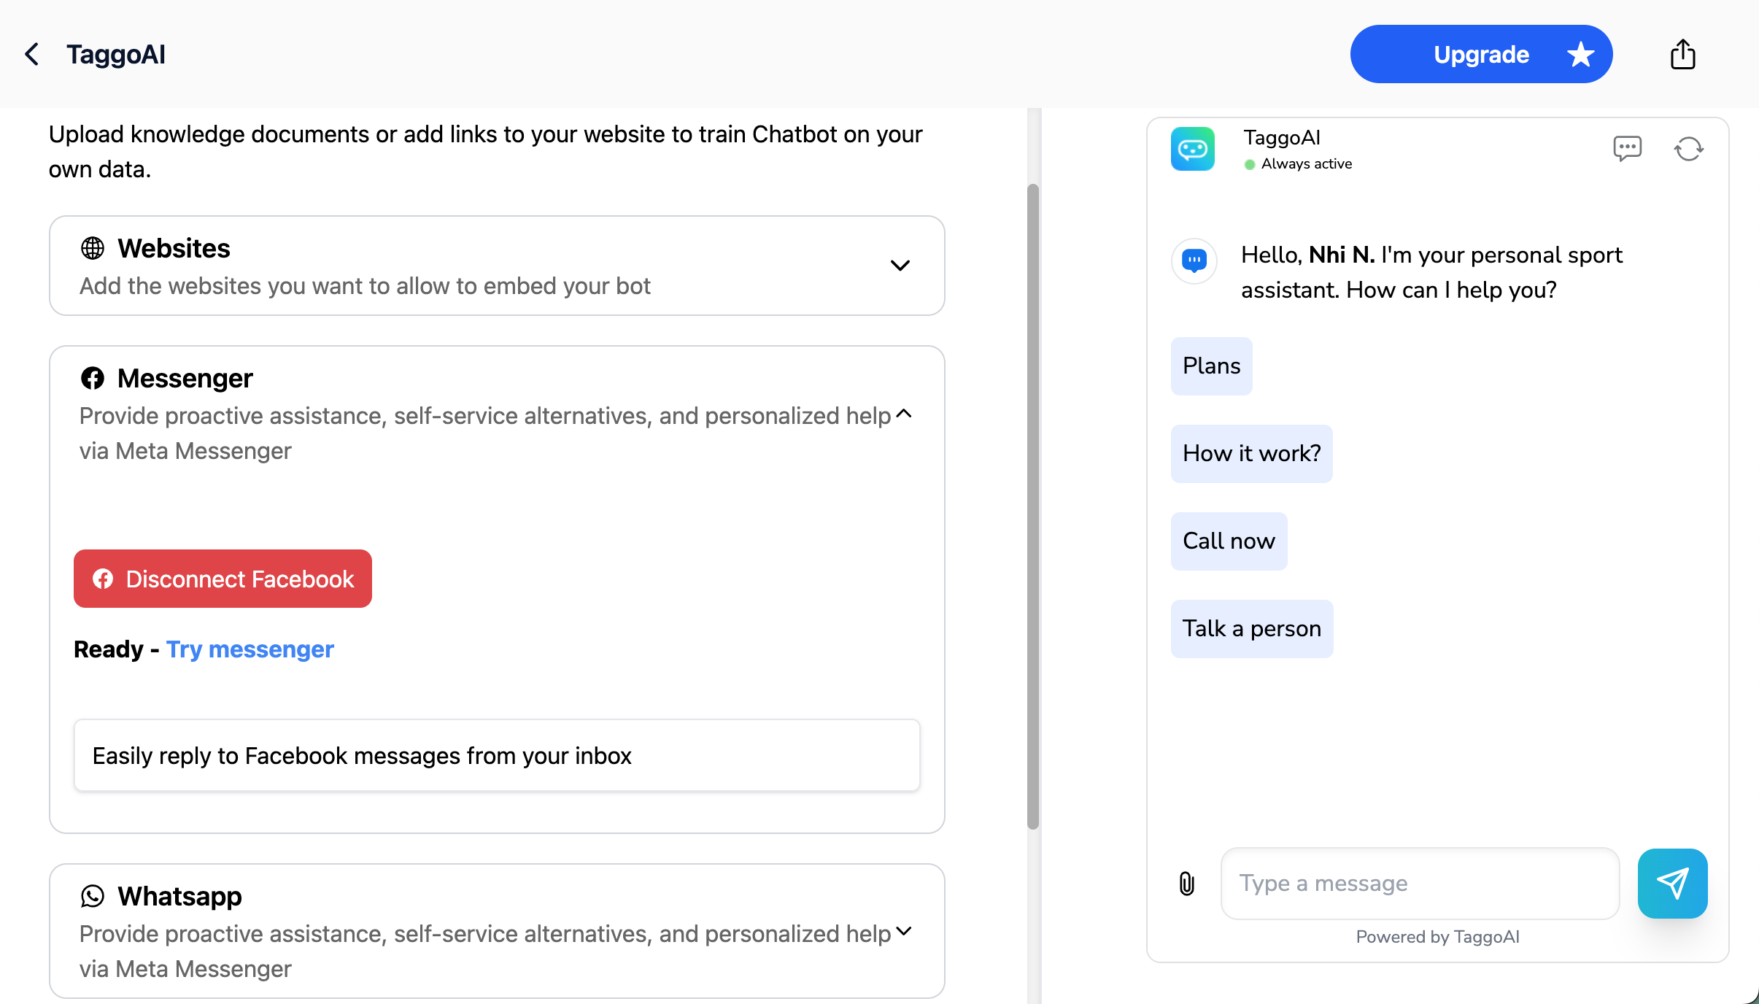This screenshot has height=1004, width=1759.
Task: Click the bot message avatar icon
Action: tap(1194, 260)
